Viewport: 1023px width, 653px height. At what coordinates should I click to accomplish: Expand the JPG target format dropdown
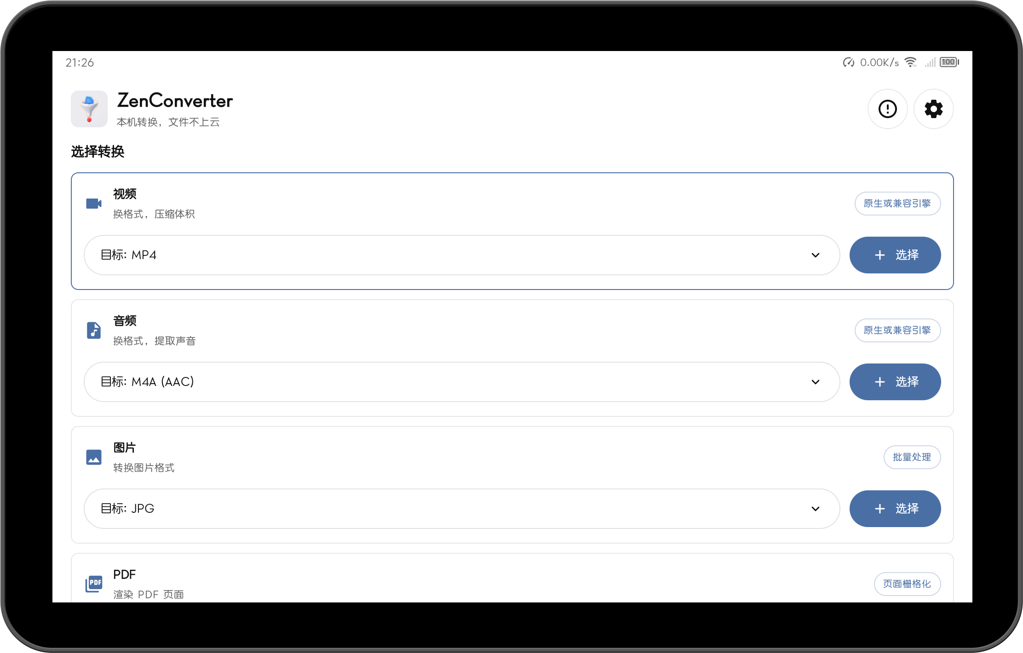coord(462,509)
